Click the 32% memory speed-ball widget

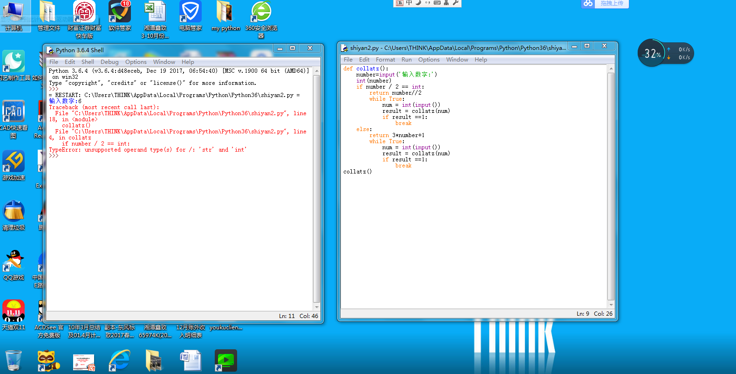pyautogui.click(x=651, y=53)
